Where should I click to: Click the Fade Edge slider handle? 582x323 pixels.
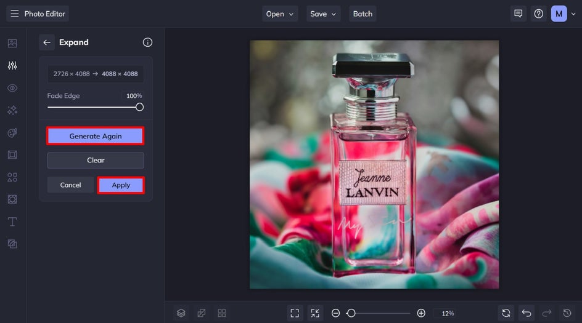click(x=139, y=107)
